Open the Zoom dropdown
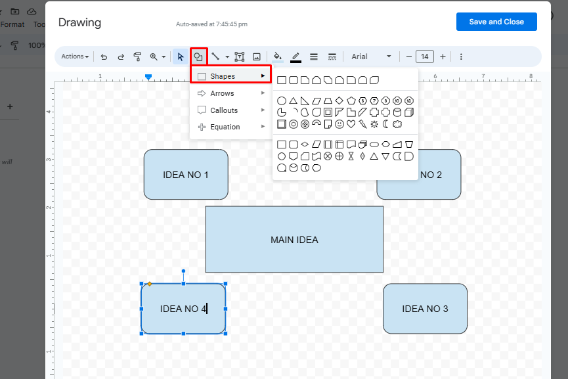Viewport: 568px width, 379px height. point(158,57)
